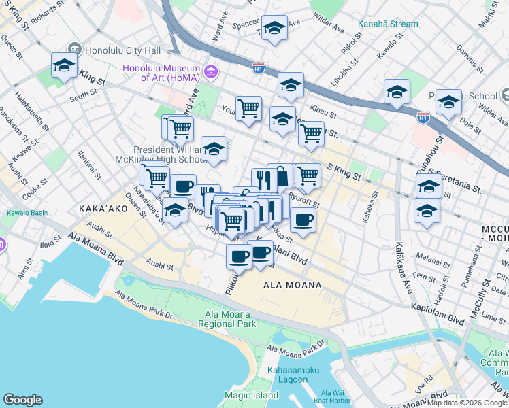Select the Kewalo Basin label
Viewport: 509px width, 408px height.
point(27,213)
